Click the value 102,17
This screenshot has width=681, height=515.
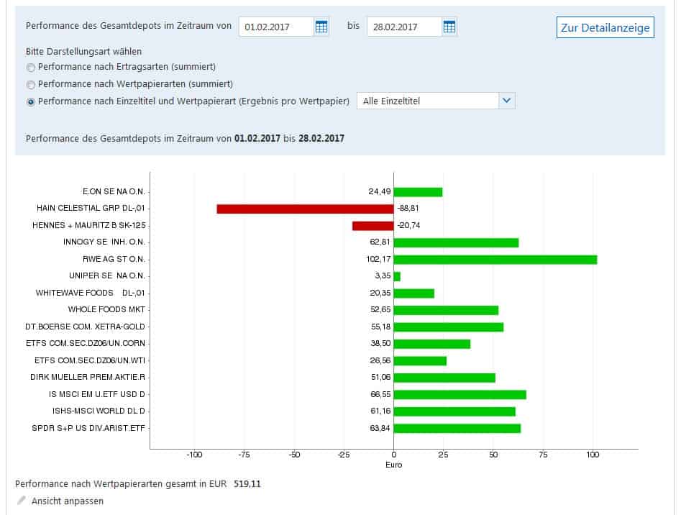pyautogui.click(x=379, y=259)
